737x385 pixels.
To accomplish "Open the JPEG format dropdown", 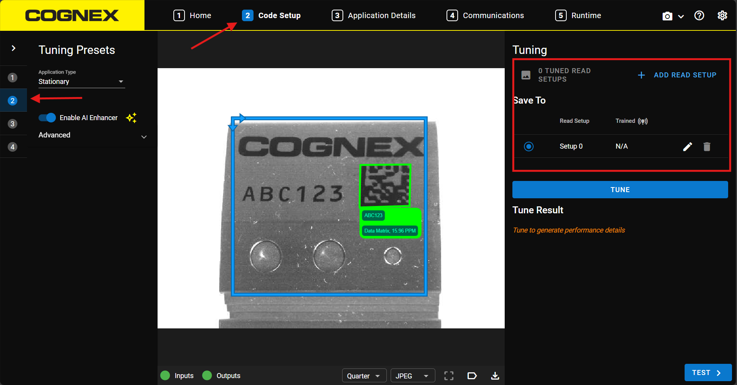I will 412,376.
